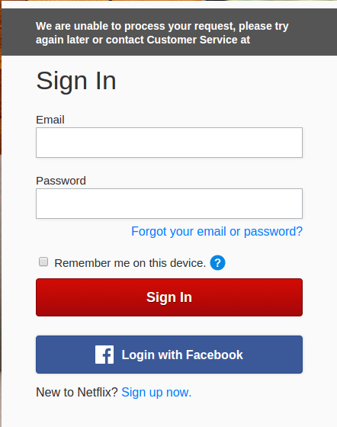Click the 'New to Netflix?' text
The height and width of the screenshot is (427, 337).
point(76,393)
